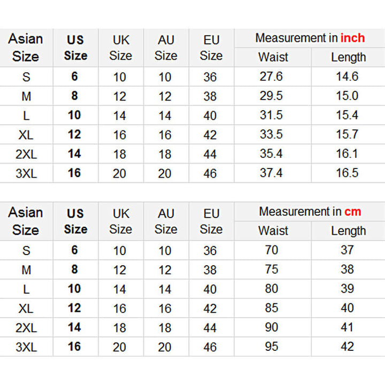The image size is (385, 385).
Task: Select the 39 length value
Action: [348, 289]
